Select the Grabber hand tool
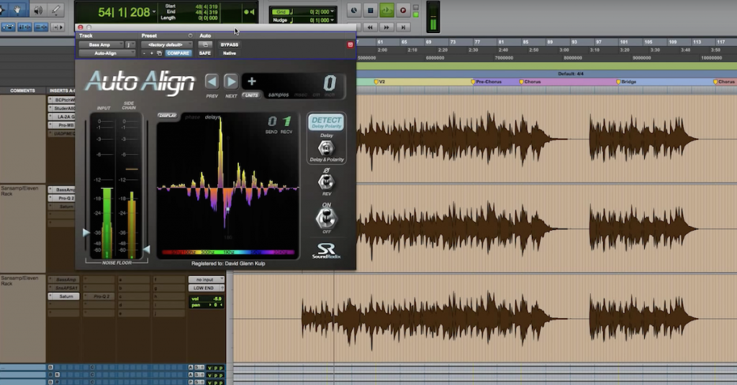Screen dimensions: 737x385 click(17, 9)
